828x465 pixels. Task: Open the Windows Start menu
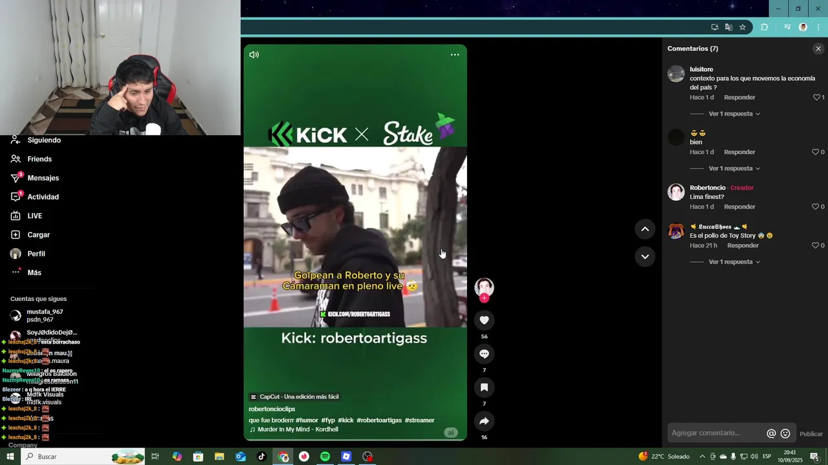[x=10, y=457]
